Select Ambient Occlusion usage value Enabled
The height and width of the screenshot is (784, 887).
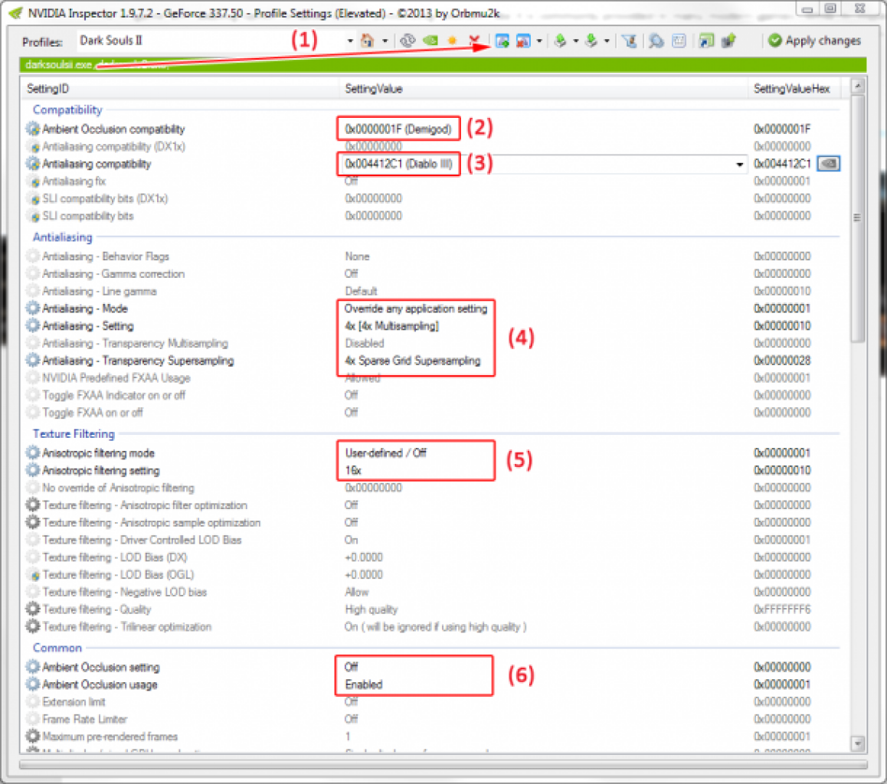[364, 684]
